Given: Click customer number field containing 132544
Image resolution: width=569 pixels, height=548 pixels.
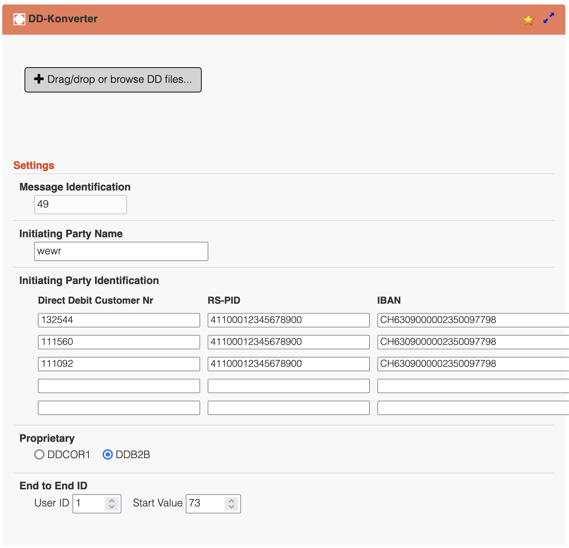Looking at the screenshot, I should 119,320.
